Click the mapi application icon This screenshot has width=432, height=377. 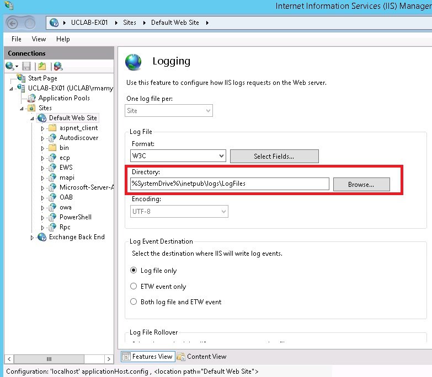52,177
